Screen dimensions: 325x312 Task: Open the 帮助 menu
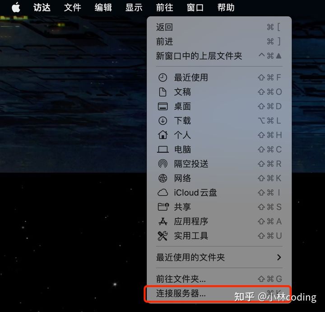226,8
